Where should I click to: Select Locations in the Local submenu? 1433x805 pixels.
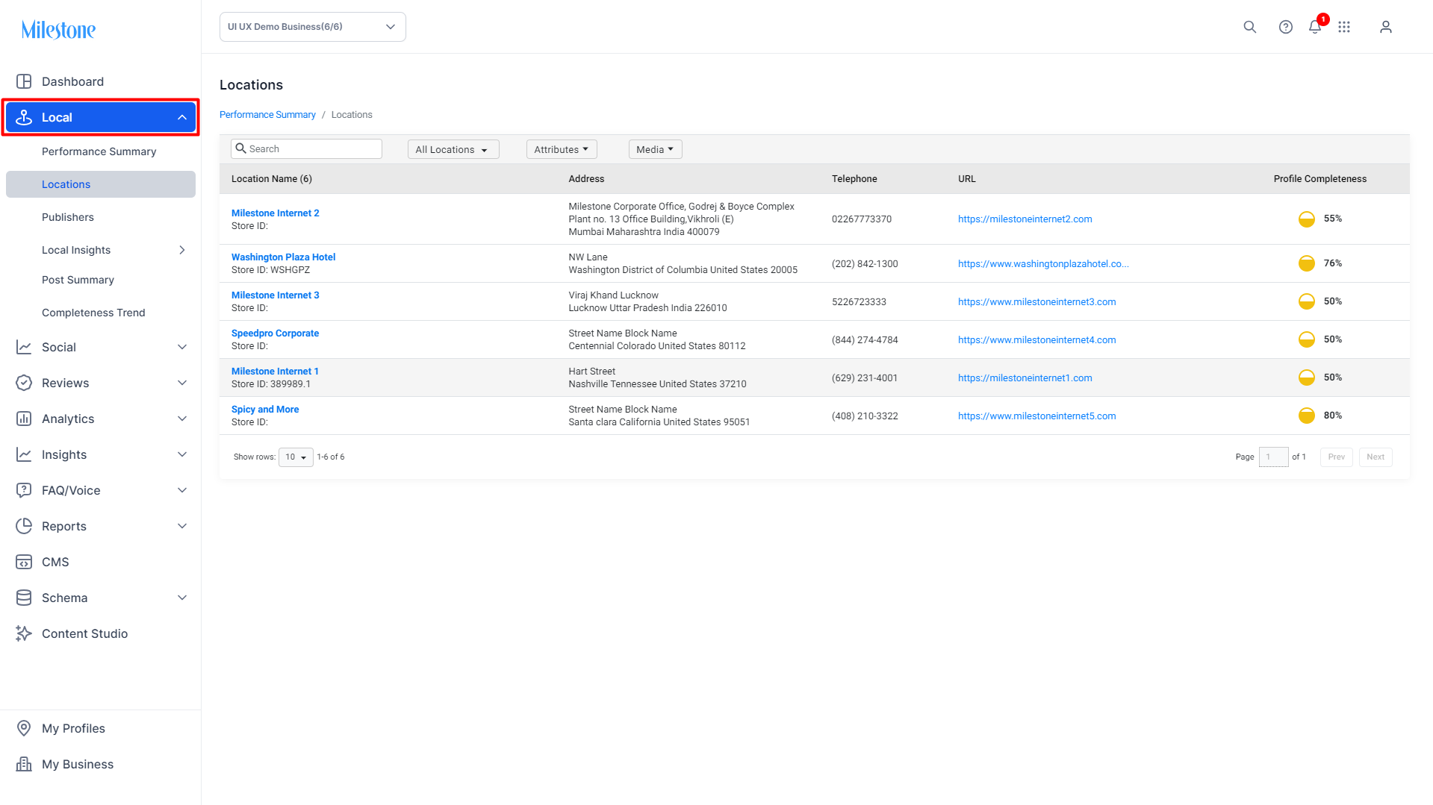(101, 184)
